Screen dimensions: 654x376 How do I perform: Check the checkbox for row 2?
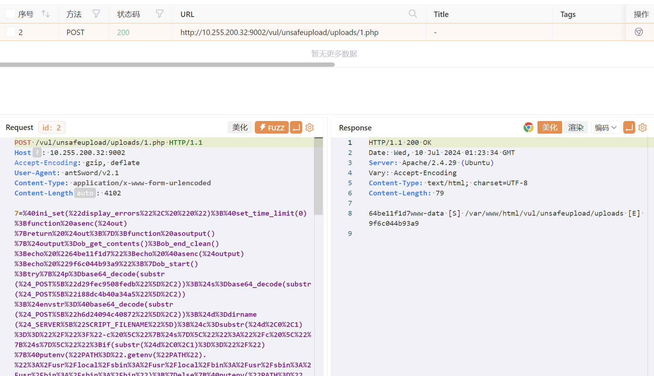pos(11,32)
